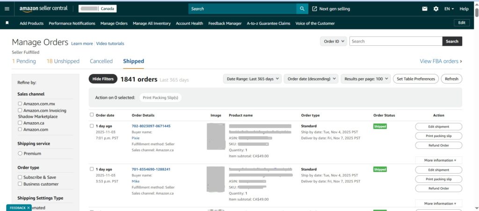Open Account Health menu item
Image resolution: width=479 pixels, height=211 pixels.
click(x=189, y=23)
